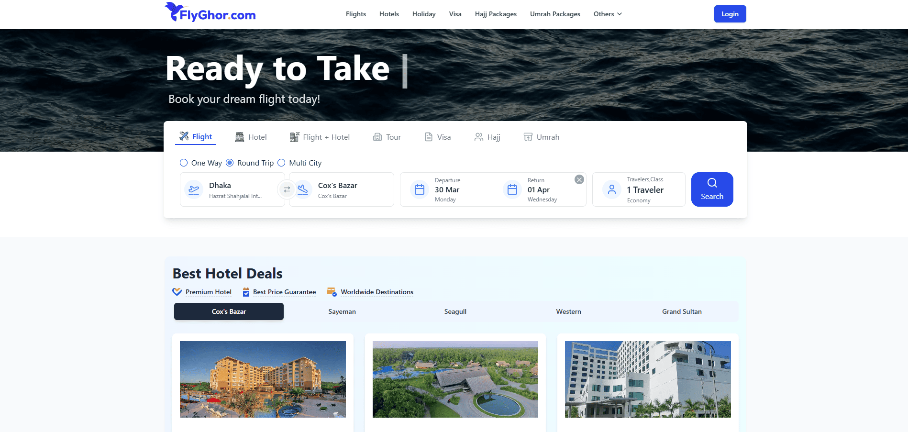This screenshot has width=908, height=432.
Task: Open the Return date picker 01 Apr
Action: 540,189
